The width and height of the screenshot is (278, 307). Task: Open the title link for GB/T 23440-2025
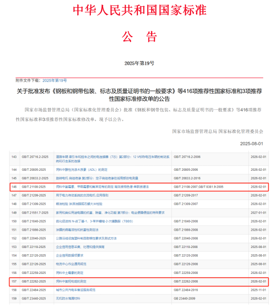point(68,298)
